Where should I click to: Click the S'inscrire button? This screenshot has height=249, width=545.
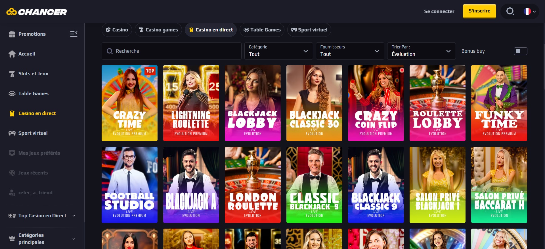pyautogui.click(x=479, y=11)
